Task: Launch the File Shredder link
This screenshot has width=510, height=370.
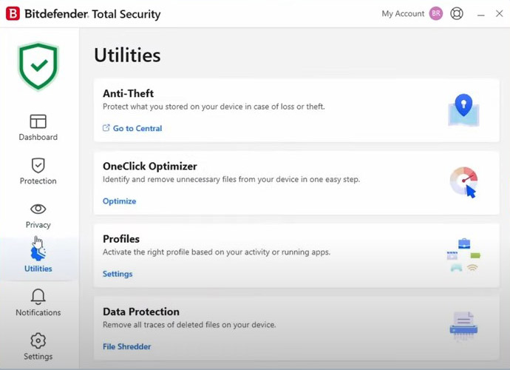Action: click(126, 346)
